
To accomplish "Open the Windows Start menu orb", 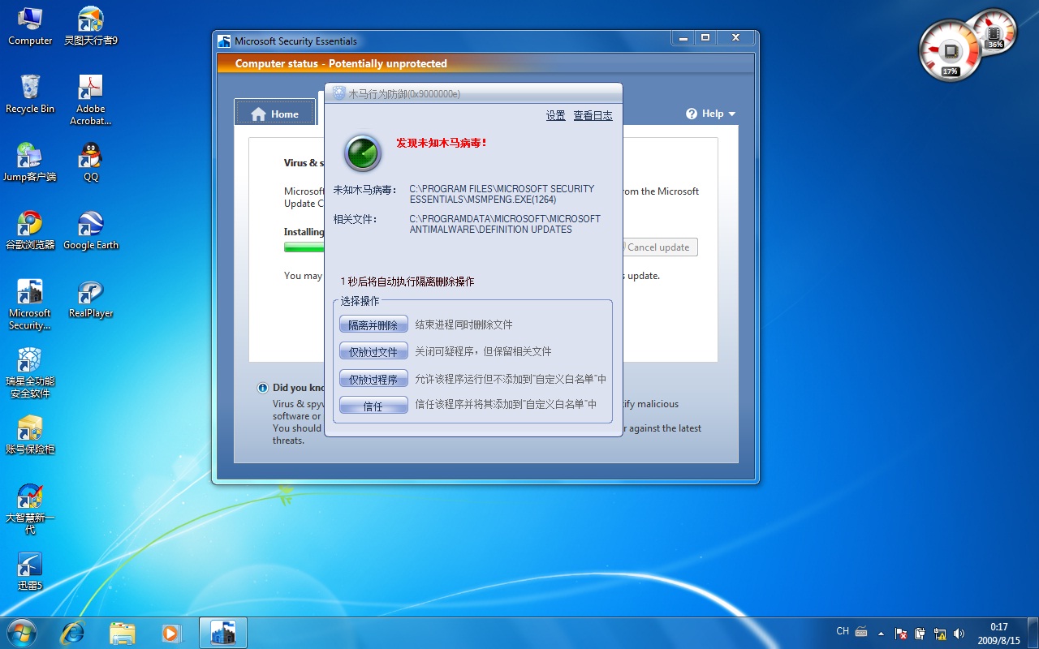I will point(21,632).
